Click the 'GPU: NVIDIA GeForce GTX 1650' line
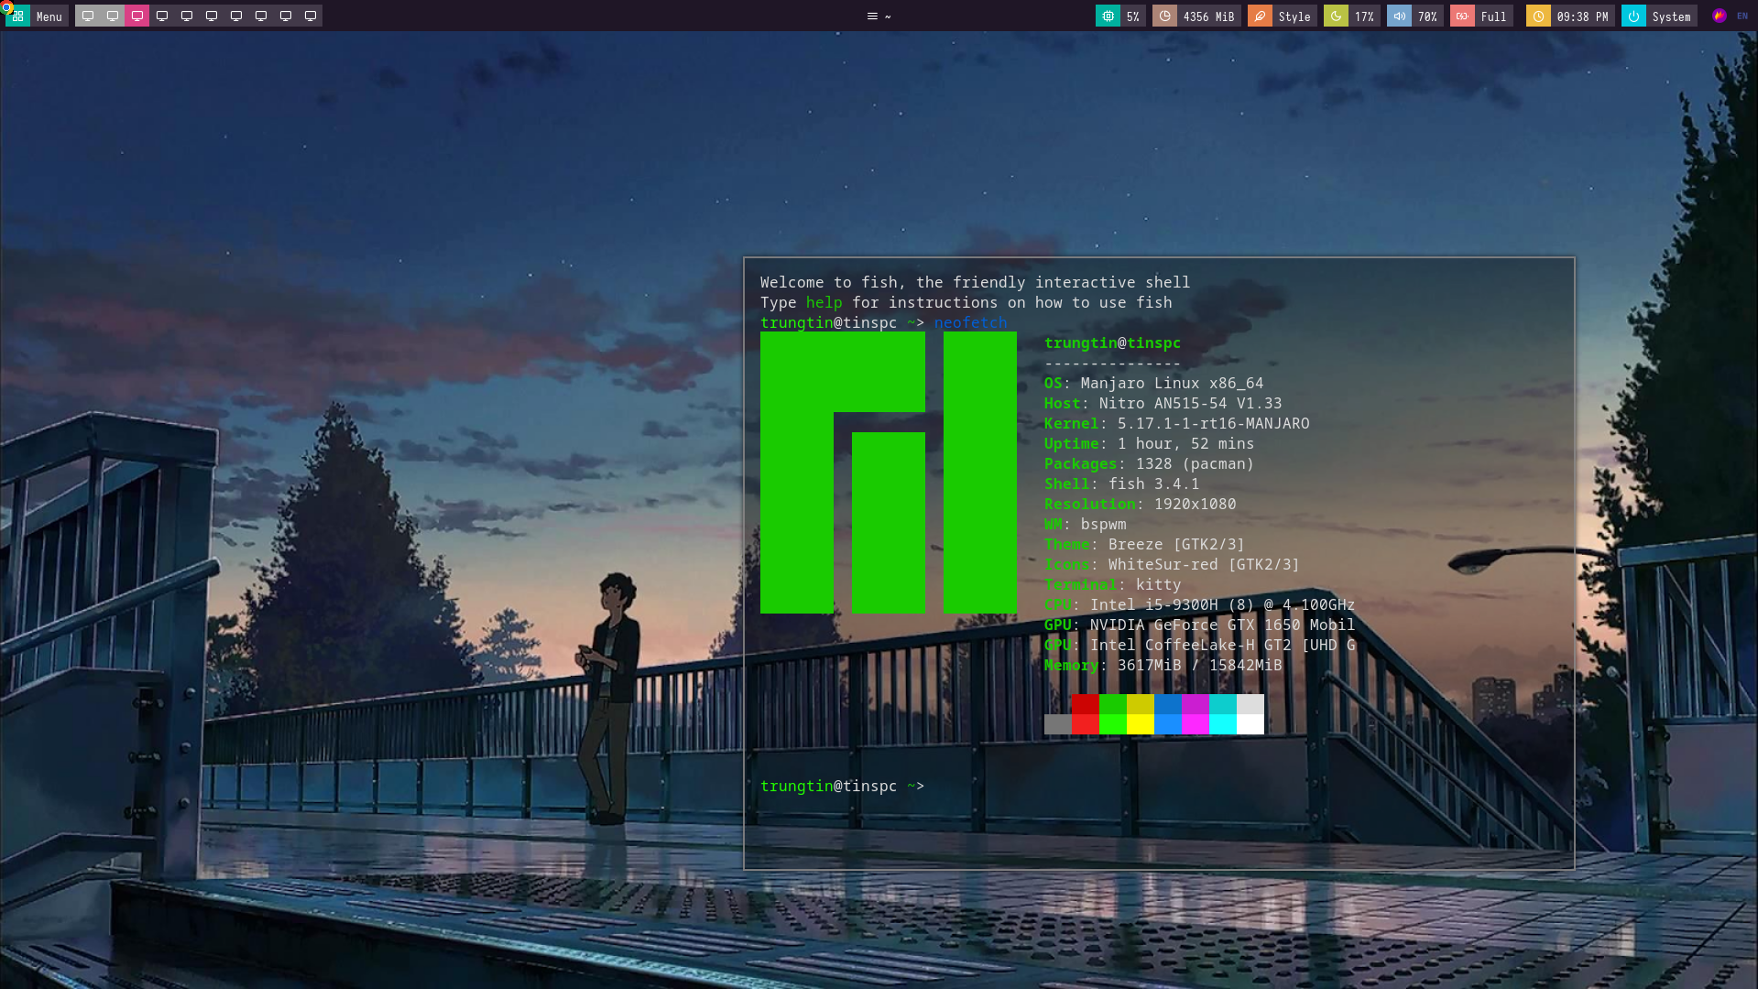1758x989 pixels. point(1199,625)
